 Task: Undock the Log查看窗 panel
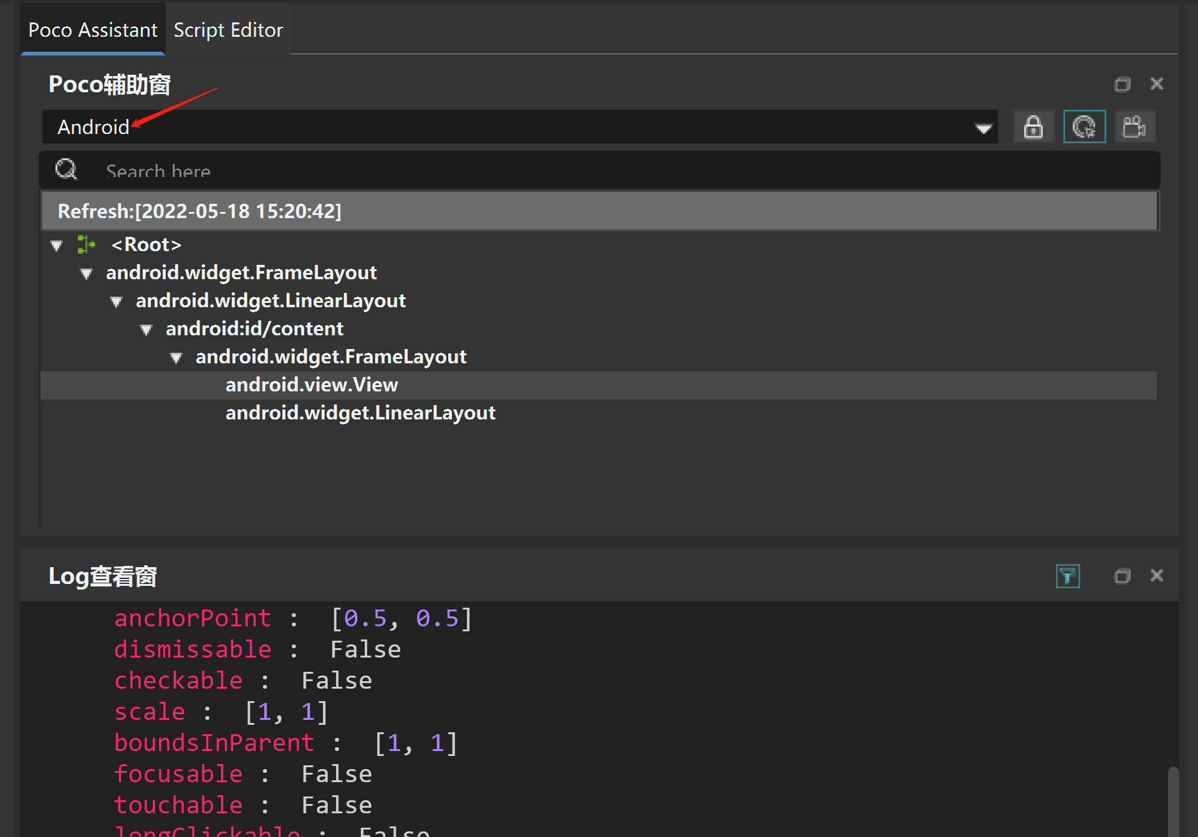[1122, 576]
